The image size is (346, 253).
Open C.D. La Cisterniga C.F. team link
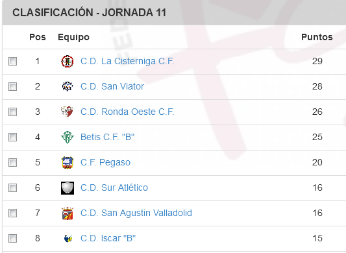point(127,61)
